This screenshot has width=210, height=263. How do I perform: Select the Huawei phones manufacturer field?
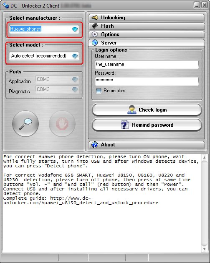(x=44, y=29)
